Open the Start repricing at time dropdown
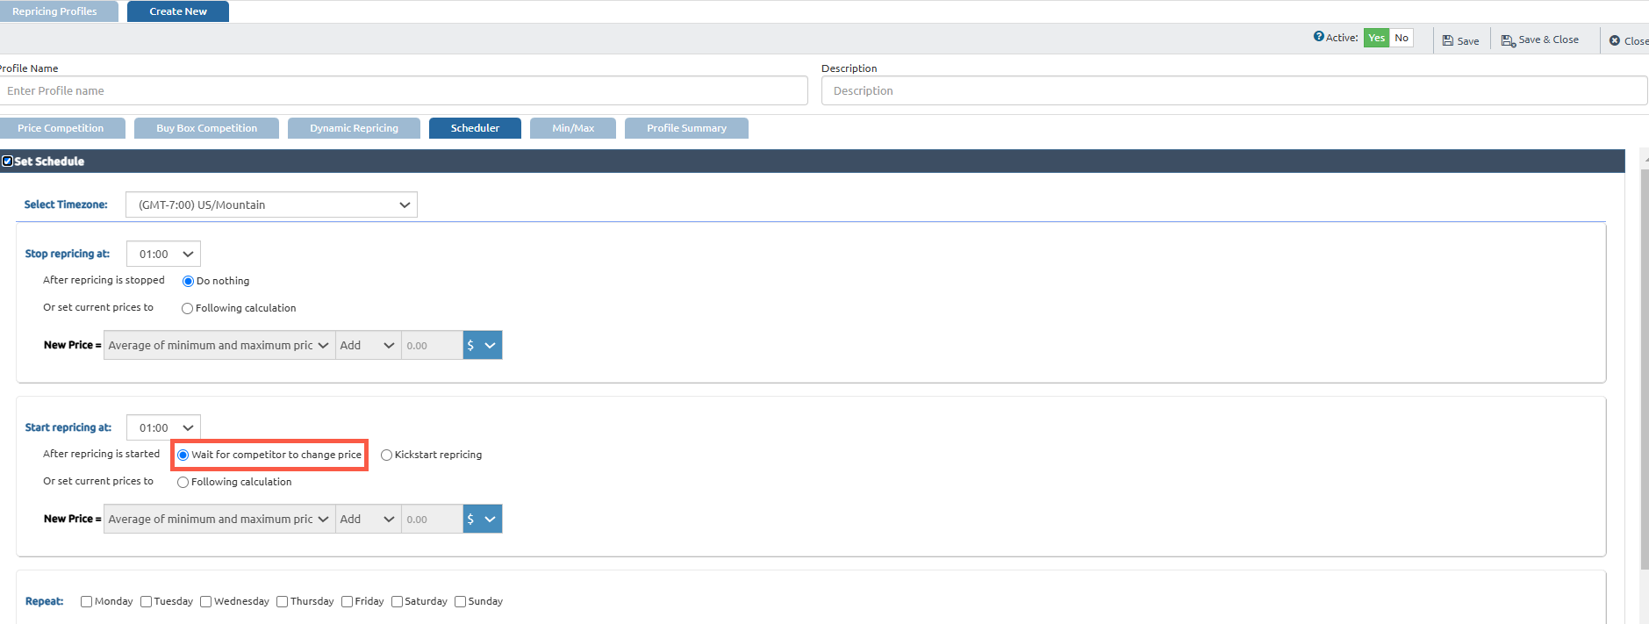The height and width of the screenshot is (624, 1649). tap(164, 428)
